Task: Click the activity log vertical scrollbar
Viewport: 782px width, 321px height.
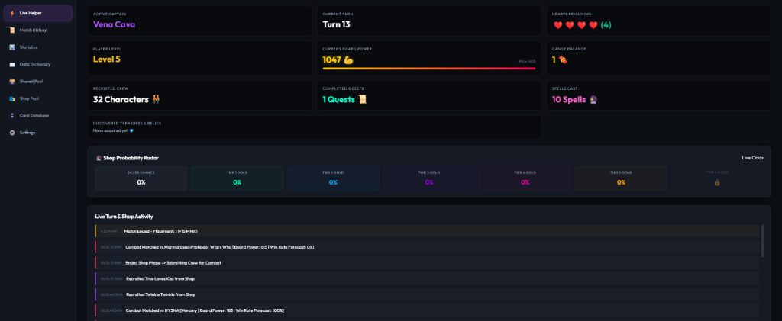Action: [762, 240]
